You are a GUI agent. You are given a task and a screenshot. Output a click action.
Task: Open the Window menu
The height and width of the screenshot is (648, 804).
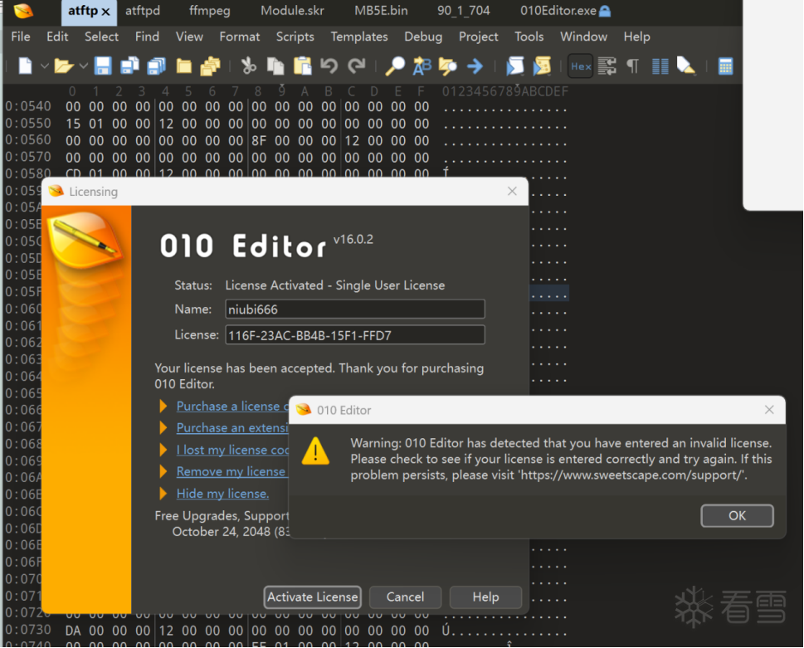click(583, 37)
